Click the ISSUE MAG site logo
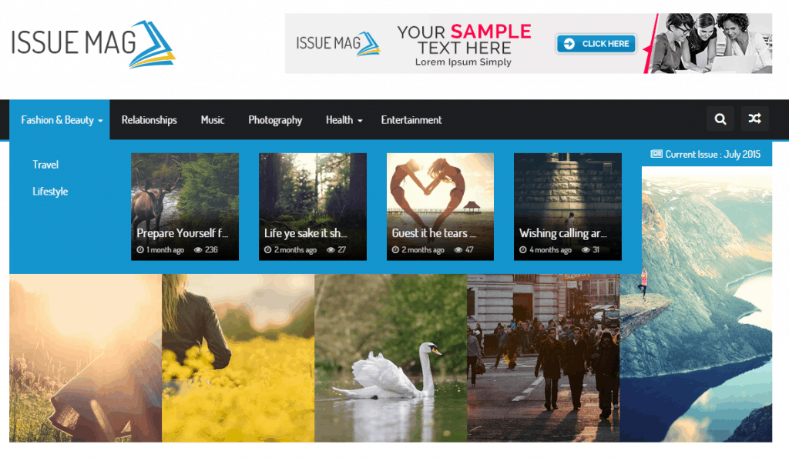 tap(93, 44)
